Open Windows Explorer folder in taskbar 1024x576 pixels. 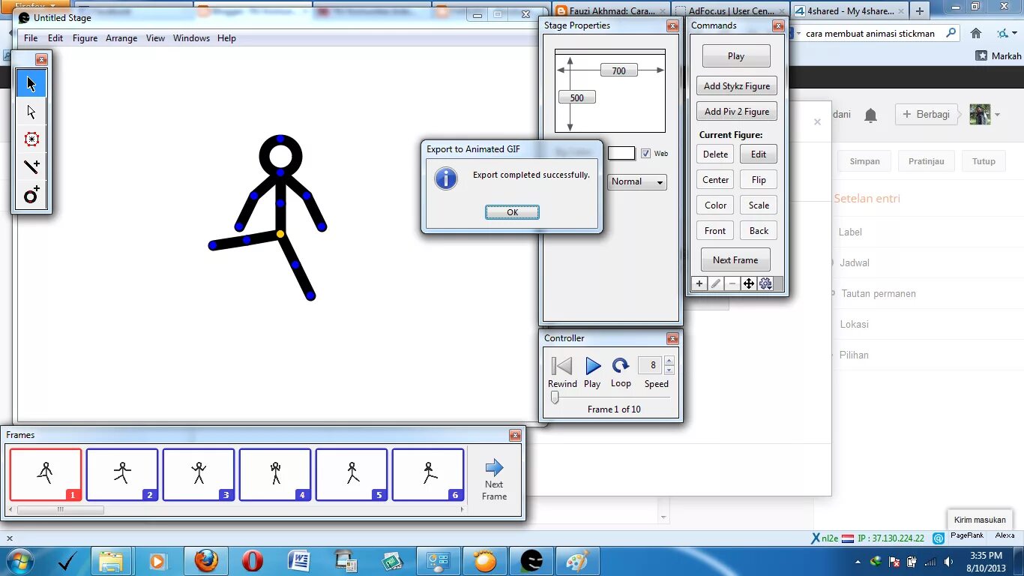[x=111, y=560]
